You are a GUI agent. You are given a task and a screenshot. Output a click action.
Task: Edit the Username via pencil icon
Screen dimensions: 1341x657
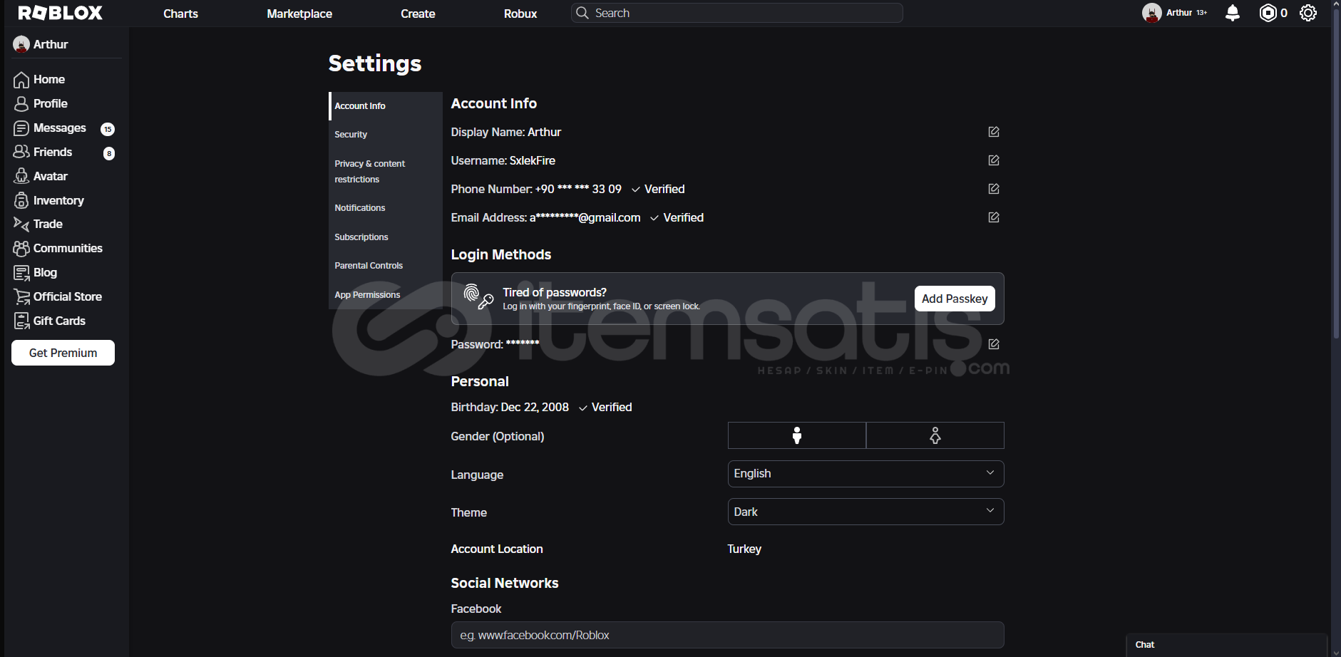(x=994, y=160)
